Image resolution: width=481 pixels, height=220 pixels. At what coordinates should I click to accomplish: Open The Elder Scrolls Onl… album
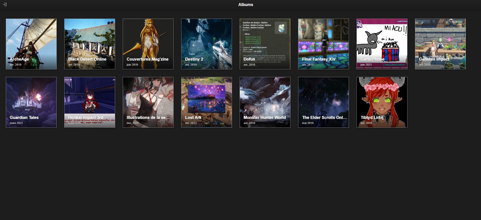point(324,102)
